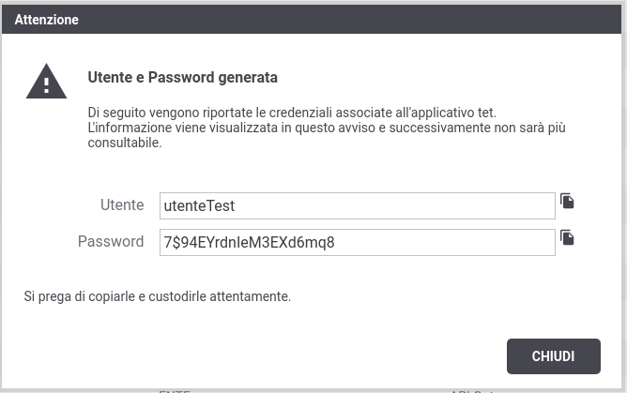Focus the Utente field containing utenteTest
Viewport: 627px width, 393px height.
[x=357, y=205]
